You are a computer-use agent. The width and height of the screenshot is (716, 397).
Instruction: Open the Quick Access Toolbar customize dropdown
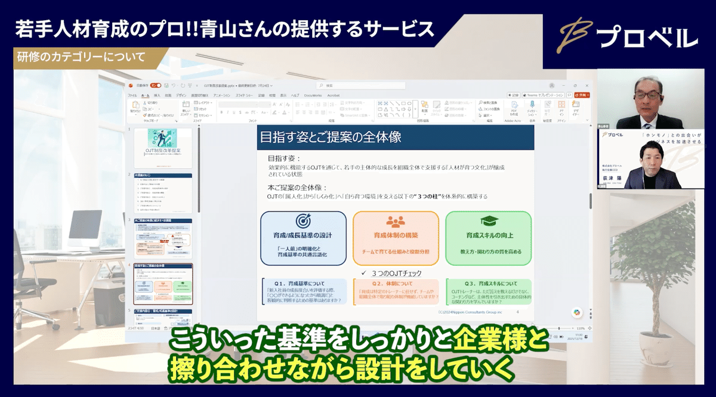pyautogui.click(x=197, y=85)
